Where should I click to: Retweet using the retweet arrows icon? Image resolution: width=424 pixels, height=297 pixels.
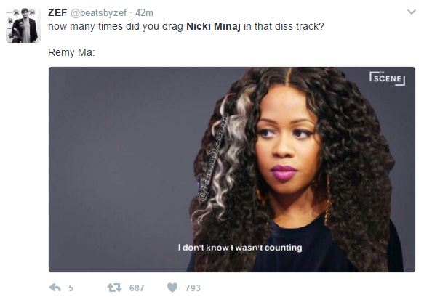pos(114,288)
